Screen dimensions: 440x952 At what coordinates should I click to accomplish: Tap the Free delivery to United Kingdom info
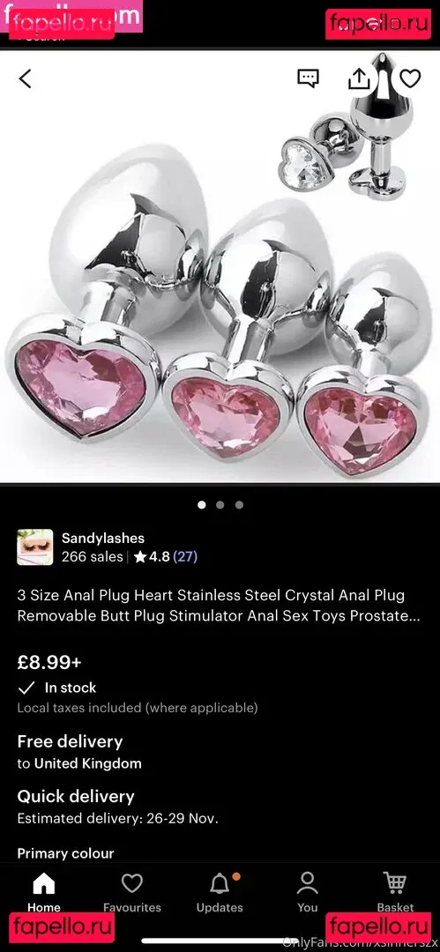click(x=79, y=752)
